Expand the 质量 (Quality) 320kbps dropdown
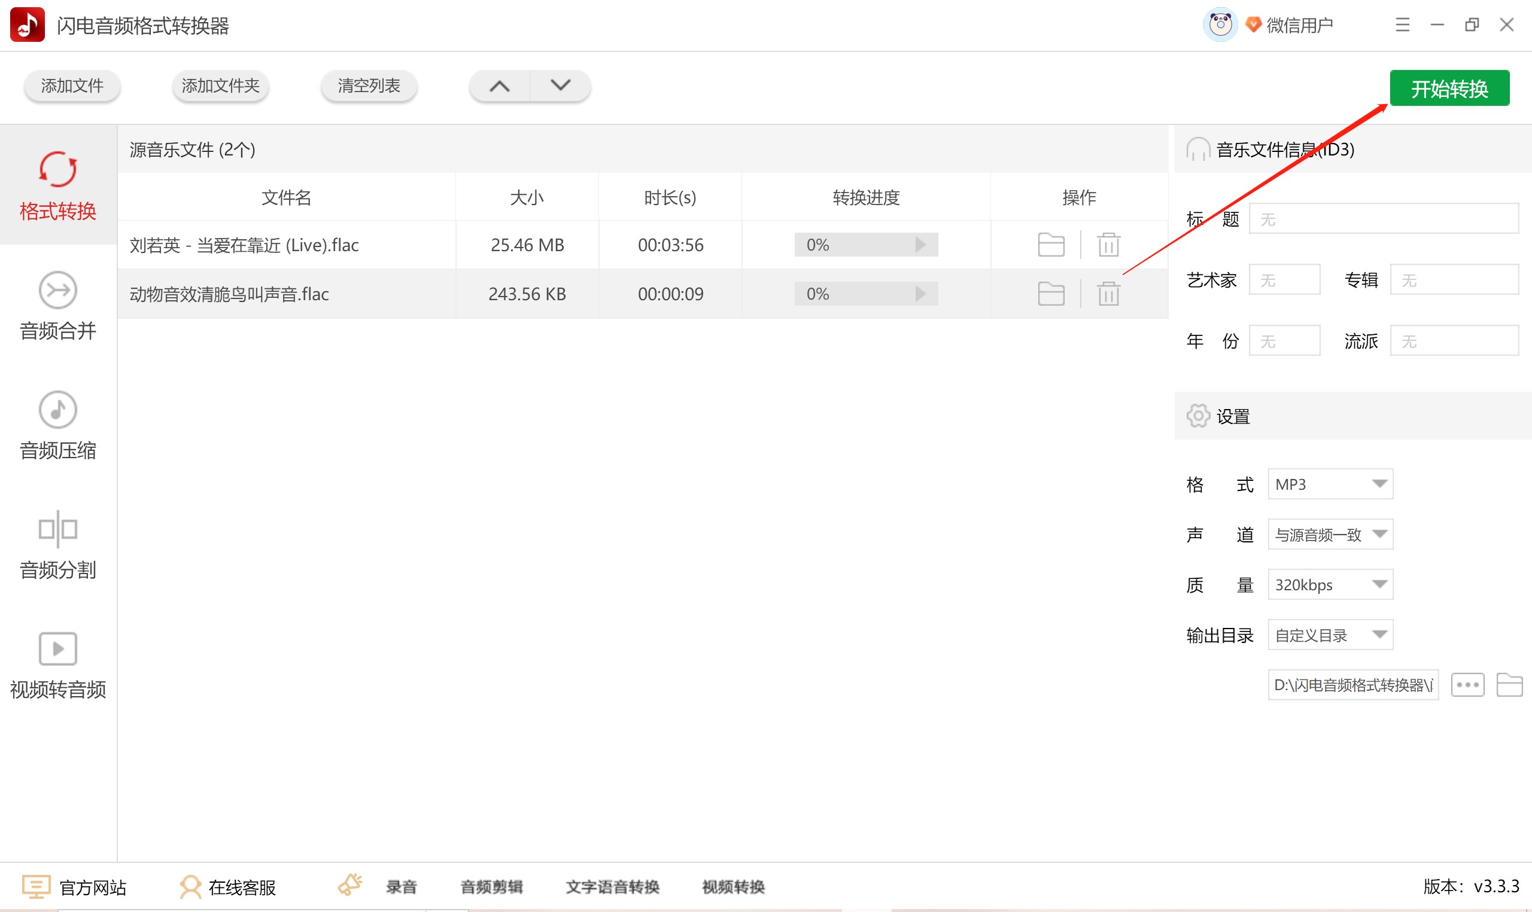Viewport: 1532px width, 912px height. (1380, 584)
